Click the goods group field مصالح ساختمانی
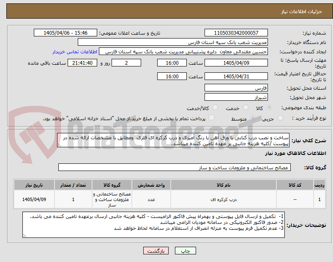This screenshot has width=333, height=262. pyautogui.click(x=175, y=167)
